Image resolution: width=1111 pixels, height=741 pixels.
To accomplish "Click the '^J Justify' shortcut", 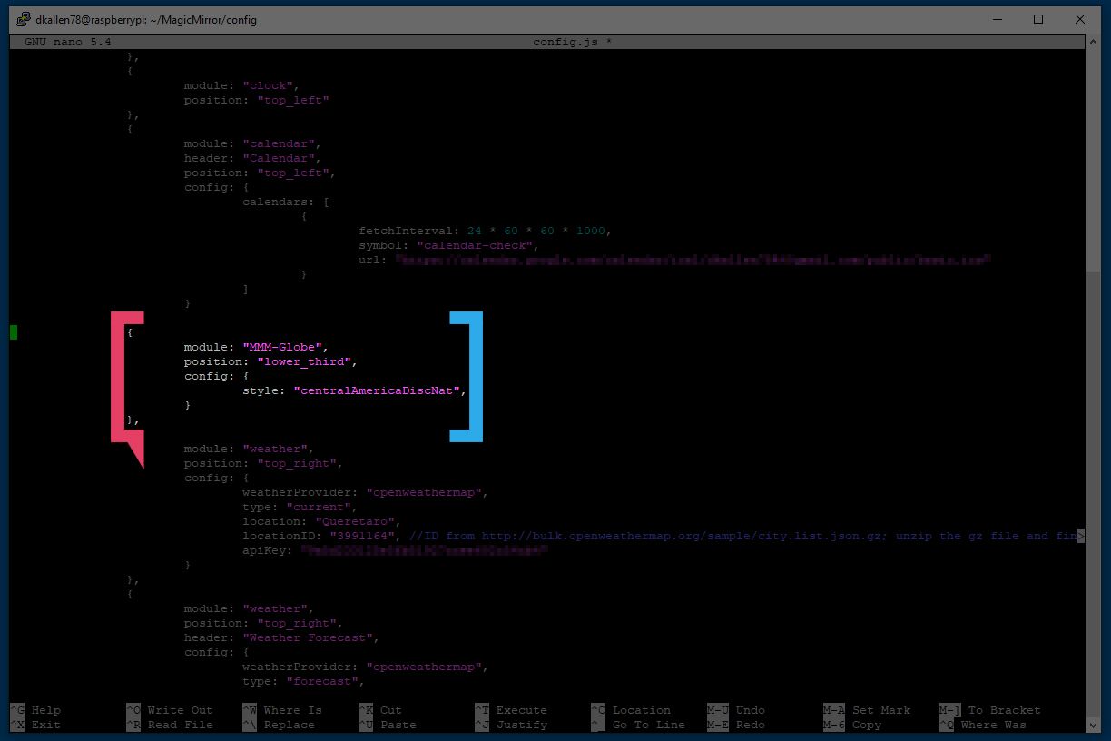I will pyautogui.click(x=510, y=725).
